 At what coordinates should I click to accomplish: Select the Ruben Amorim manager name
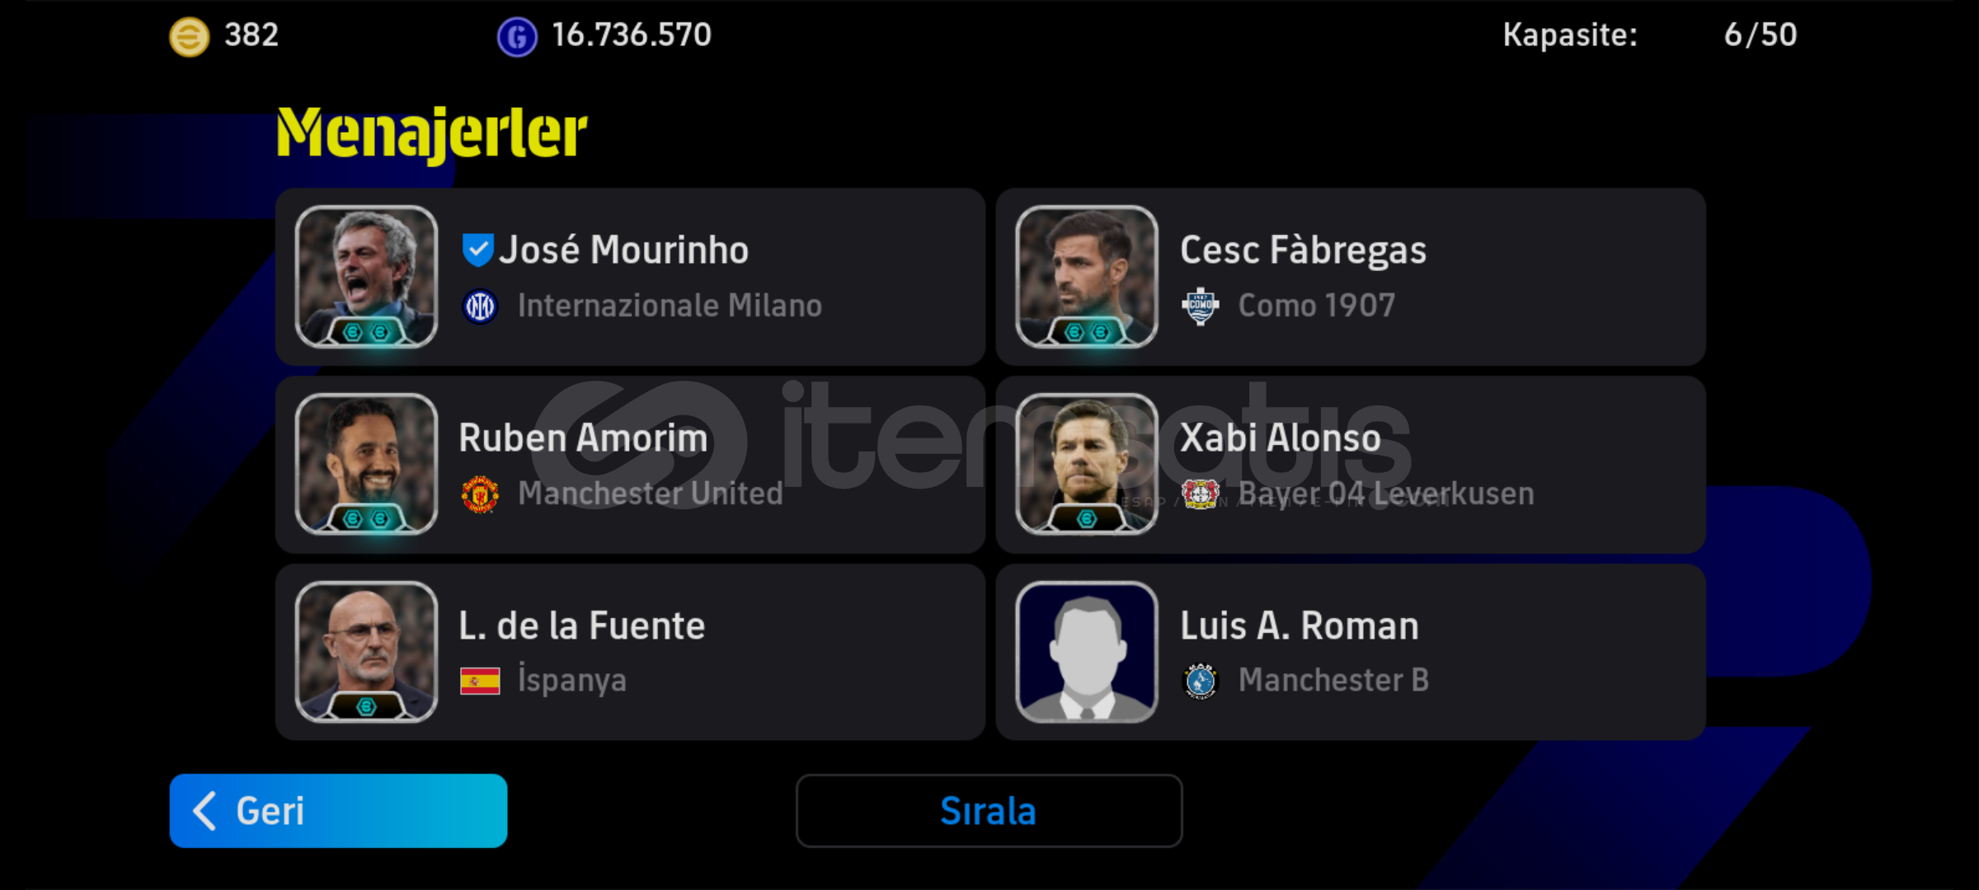click(583, 438)
